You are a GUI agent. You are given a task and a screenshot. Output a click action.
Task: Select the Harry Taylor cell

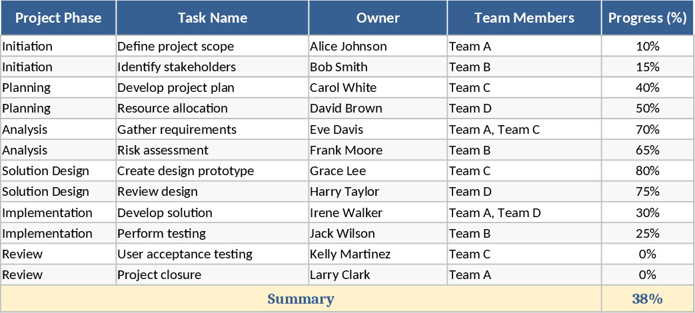pos(378,192)
